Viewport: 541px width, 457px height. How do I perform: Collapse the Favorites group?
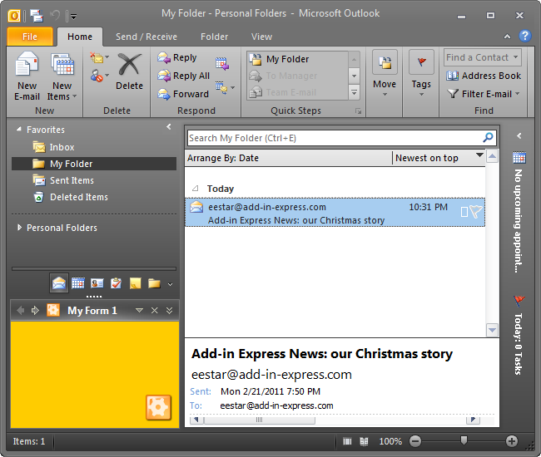click(x=19, y=129)
